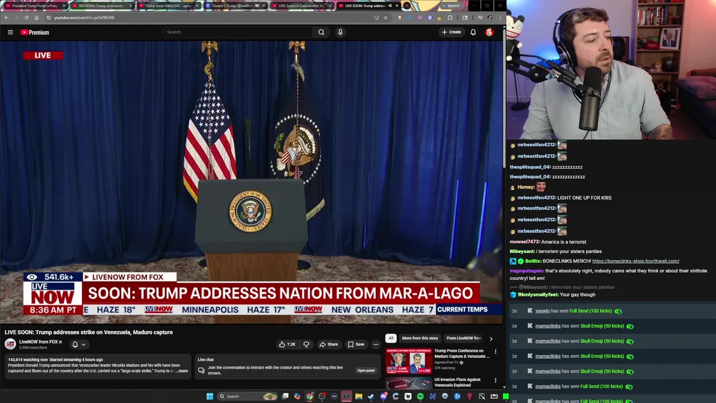Open the boneclinks-shop.fourthwall.com merch link

point(635,261)
